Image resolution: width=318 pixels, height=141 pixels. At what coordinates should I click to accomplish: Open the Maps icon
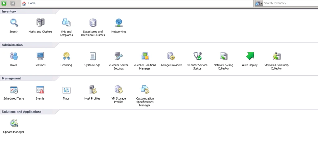(x=66, y=90)
